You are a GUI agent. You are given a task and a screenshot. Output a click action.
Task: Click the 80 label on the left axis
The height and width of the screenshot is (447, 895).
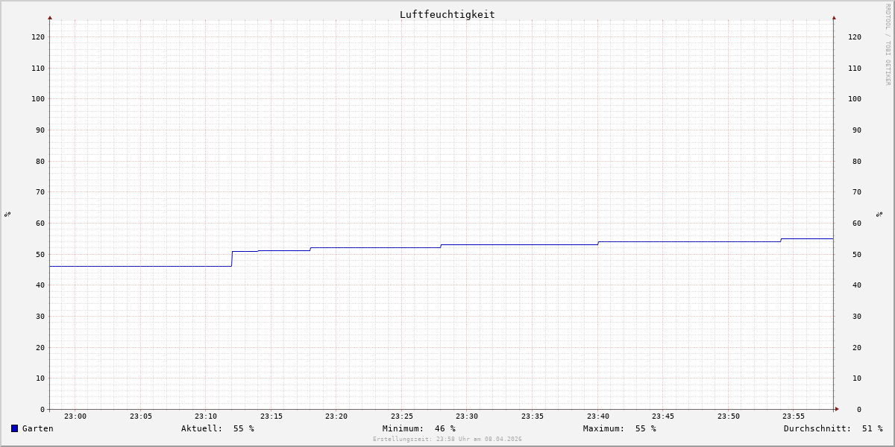point(40,161)
